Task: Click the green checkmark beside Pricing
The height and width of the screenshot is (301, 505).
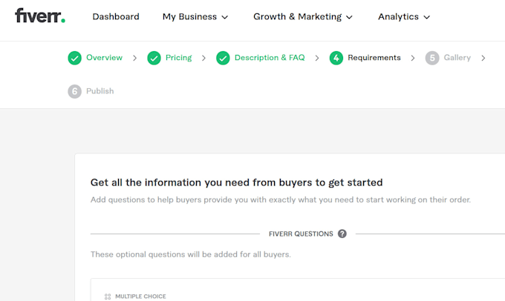Action: click(x=154, y=59)
